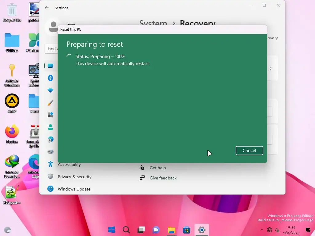Launch Firefox from desktop
The image size is (315, 236).
point(12,134)
